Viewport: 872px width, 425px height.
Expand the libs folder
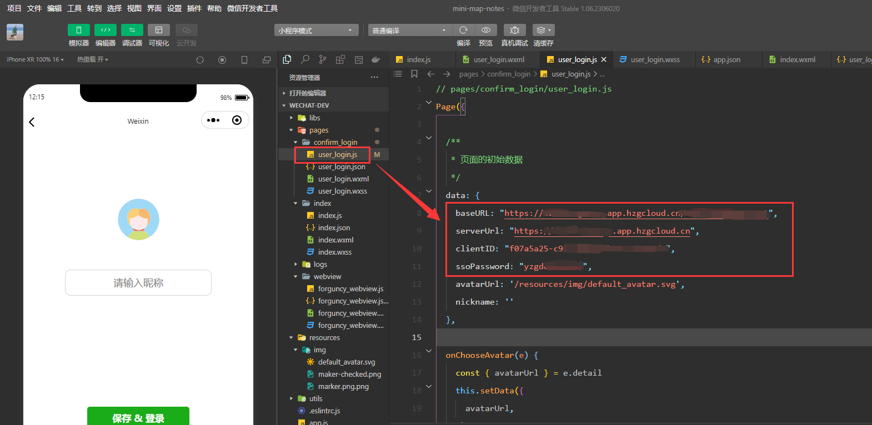point(333,118)
